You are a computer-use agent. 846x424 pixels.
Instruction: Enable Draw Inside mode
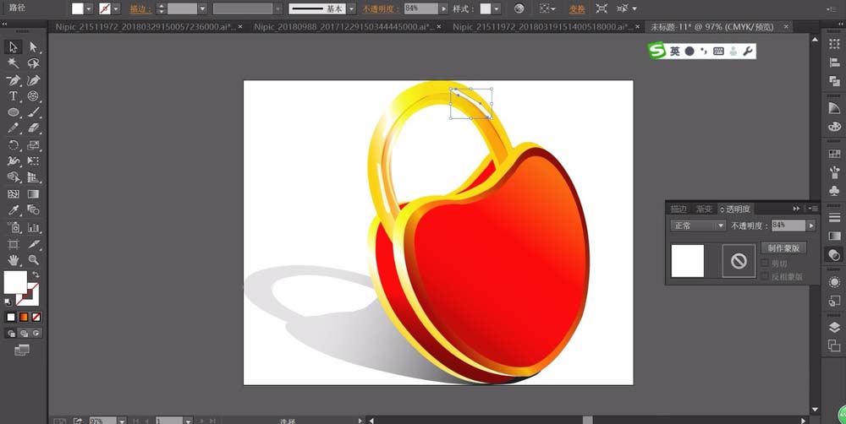tap(36, 334)
